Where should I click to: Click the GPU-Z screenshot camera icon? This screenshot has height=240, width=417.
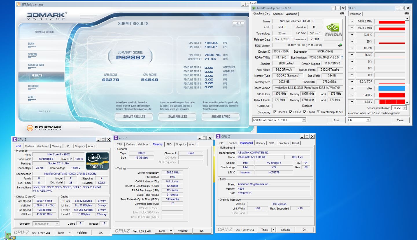(342, 14)
